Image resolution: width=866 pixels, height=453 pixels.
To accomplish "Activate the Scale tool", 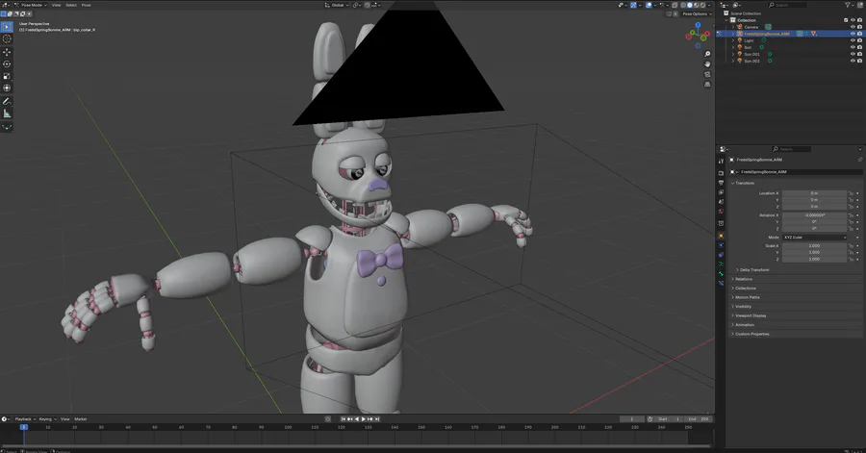I will [7, 76].
